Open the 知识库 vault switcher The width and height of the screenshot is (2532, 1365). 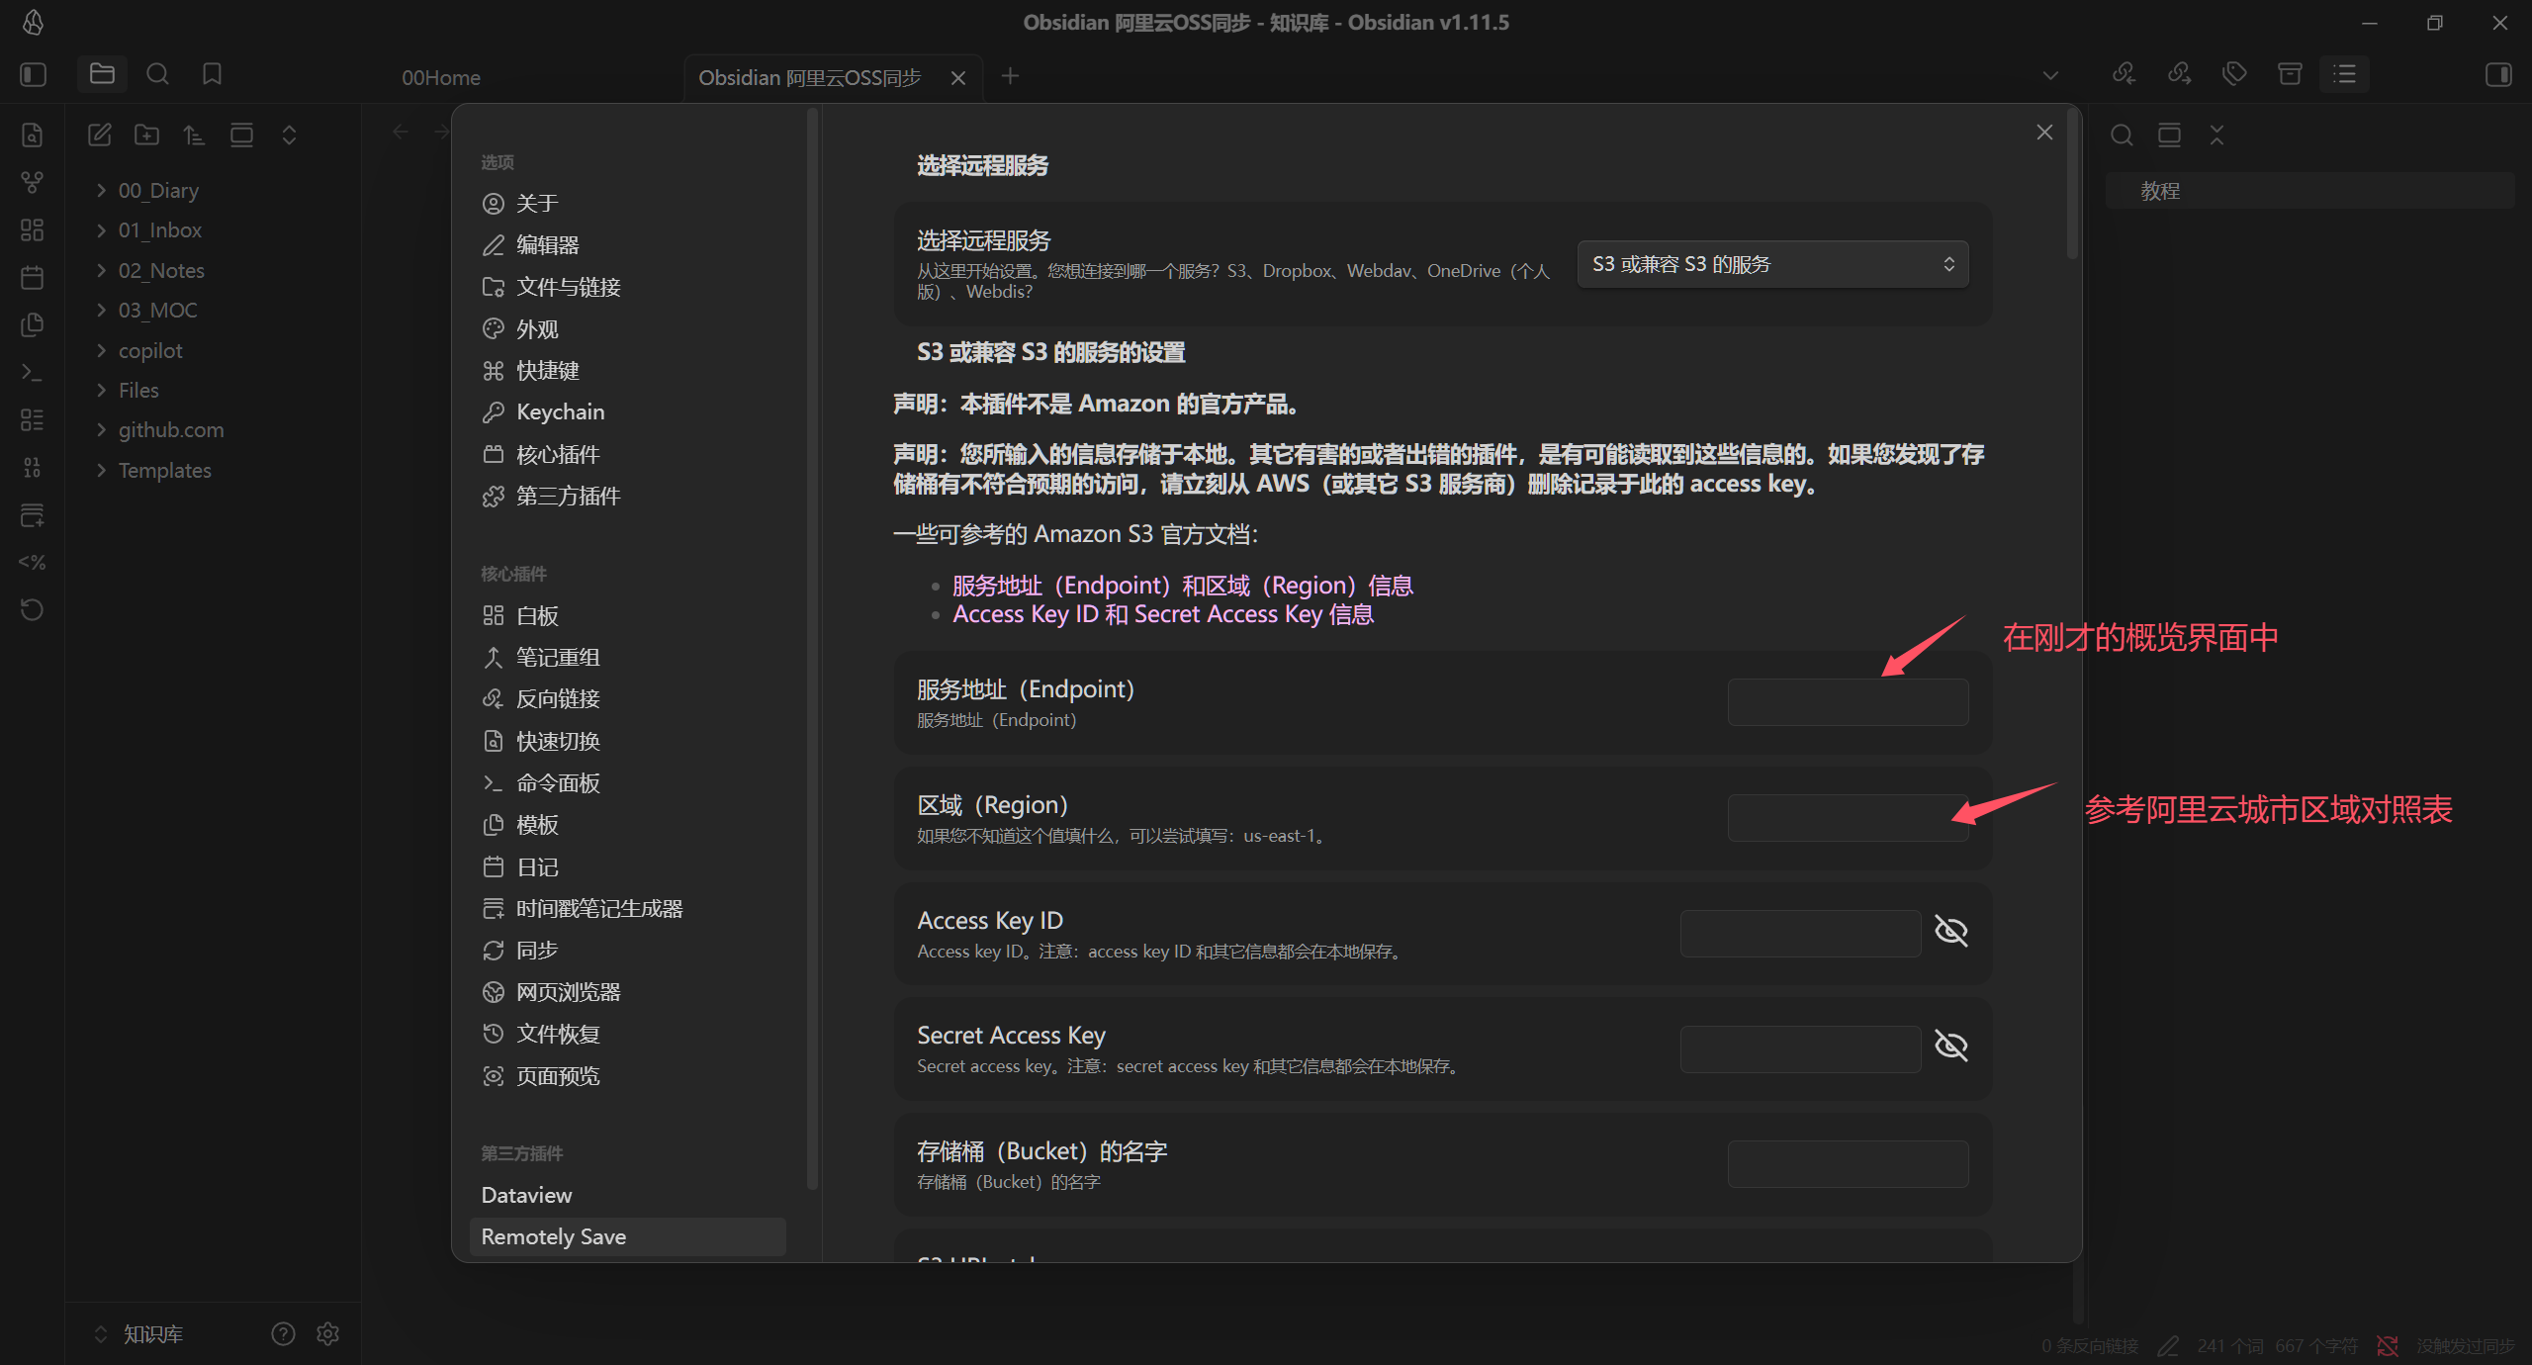pyautogui.click(x=138, y=1334)
